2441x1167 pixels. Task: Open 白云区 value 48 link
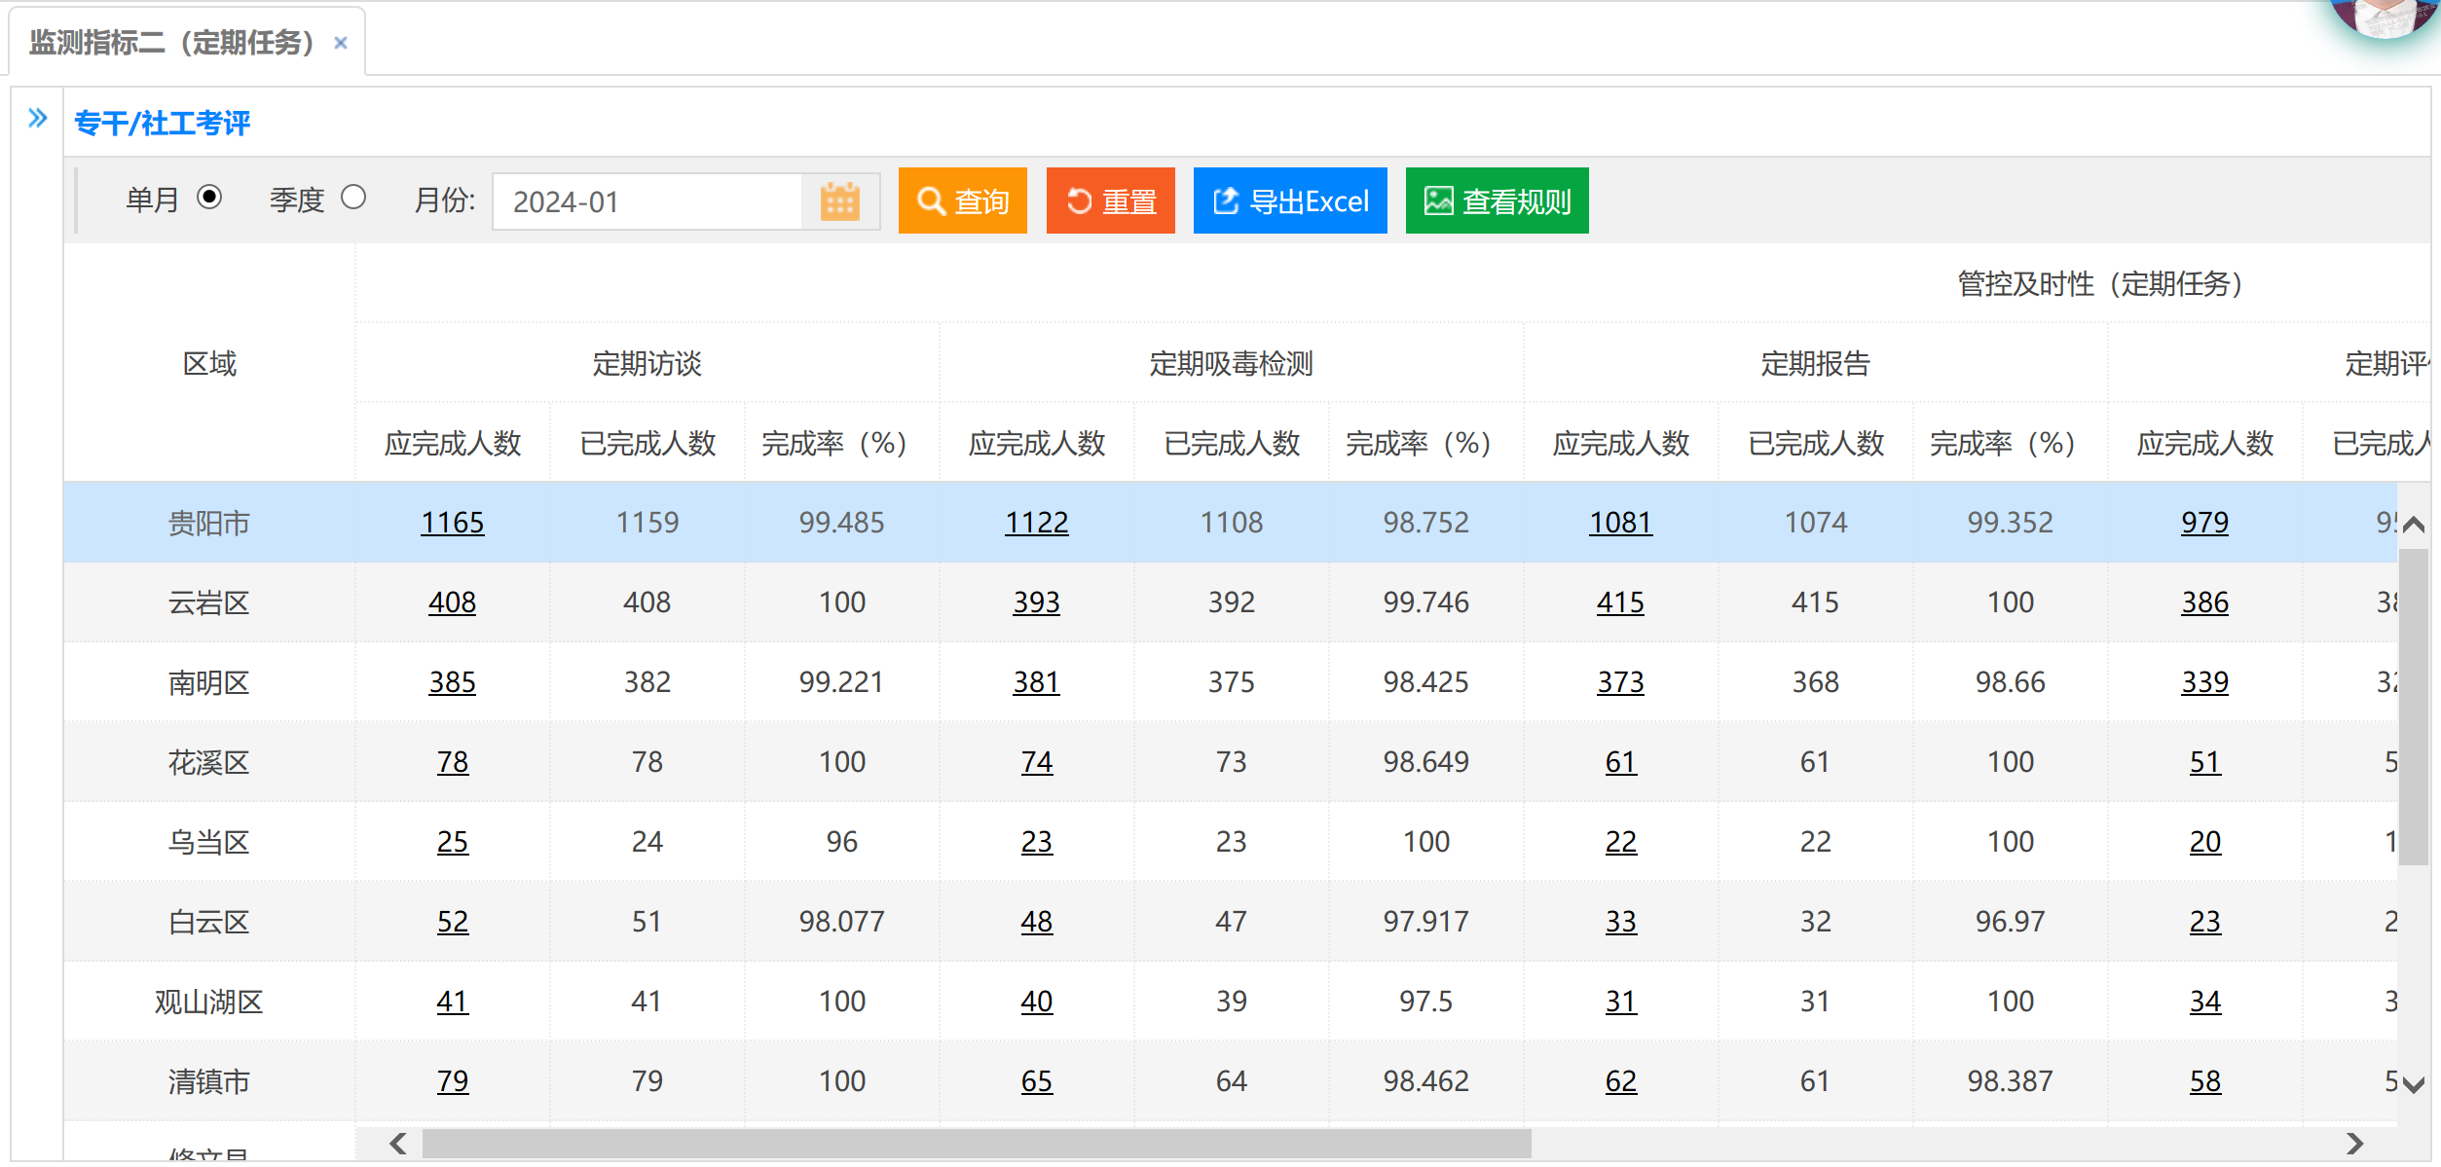1037,922
